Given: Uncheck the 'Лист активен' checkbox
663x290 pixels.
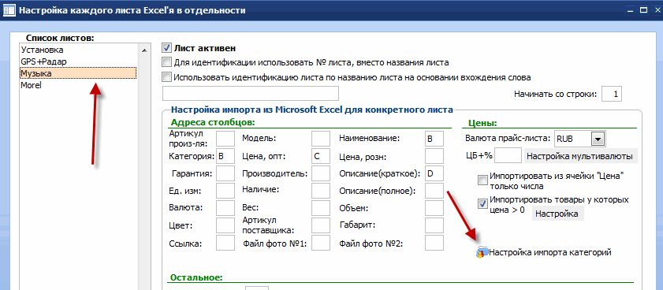Looking at the screenshot, I should pyautogui.click(x=166, y=48).
